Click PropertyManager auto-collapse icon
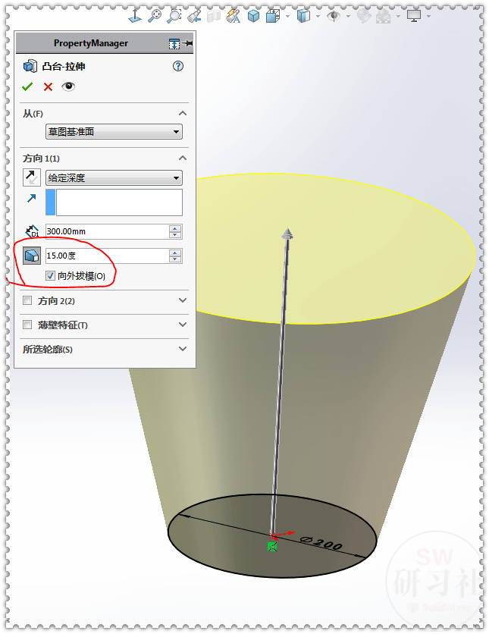Image resolution: width=489 pixels, height=634 pixels. click(174, 44)
